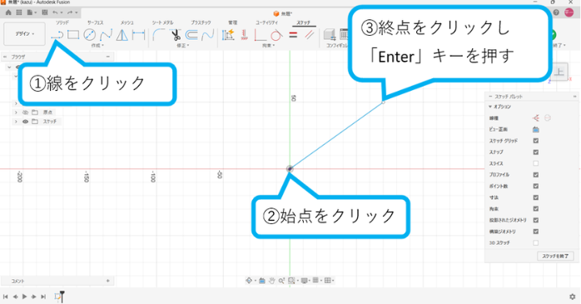The height and width of the screenshot is (304, 581).
Task: Apply the Horizontal/Vertical constraint
Action: click(x=244, y=35)
